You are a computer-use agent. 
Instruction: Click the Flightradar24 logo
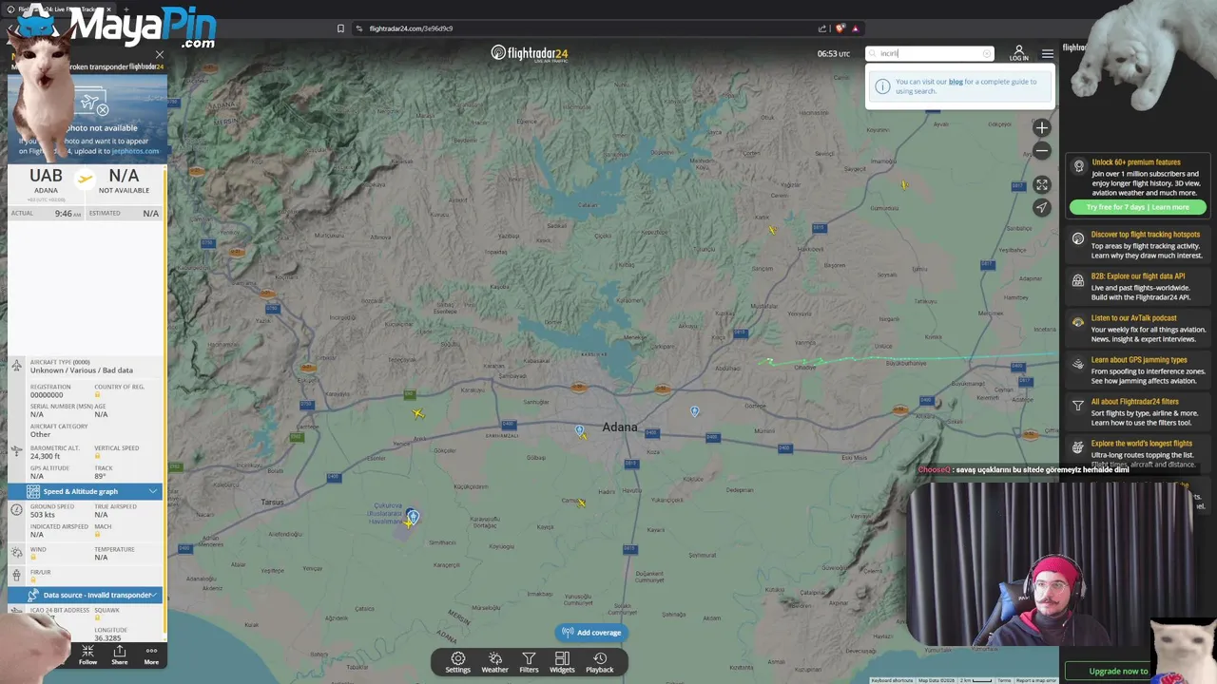(530, 53)
